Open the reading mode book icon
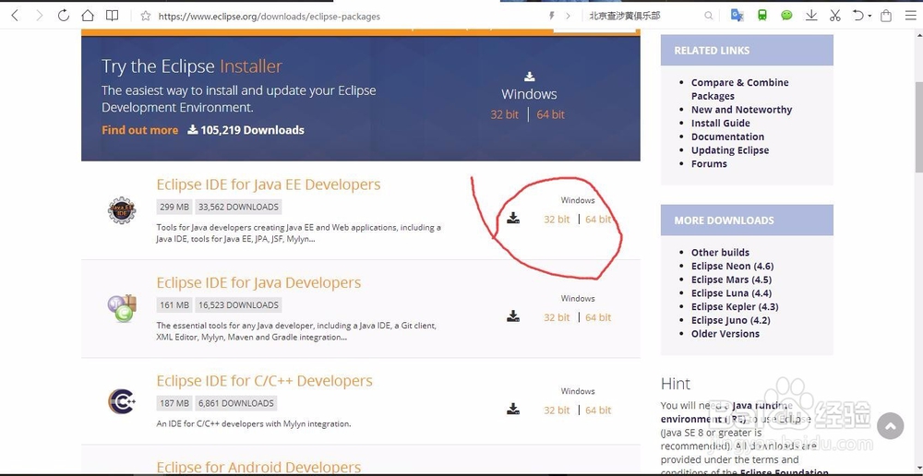This screenshot has width=923, height=476. coord(112,16)
